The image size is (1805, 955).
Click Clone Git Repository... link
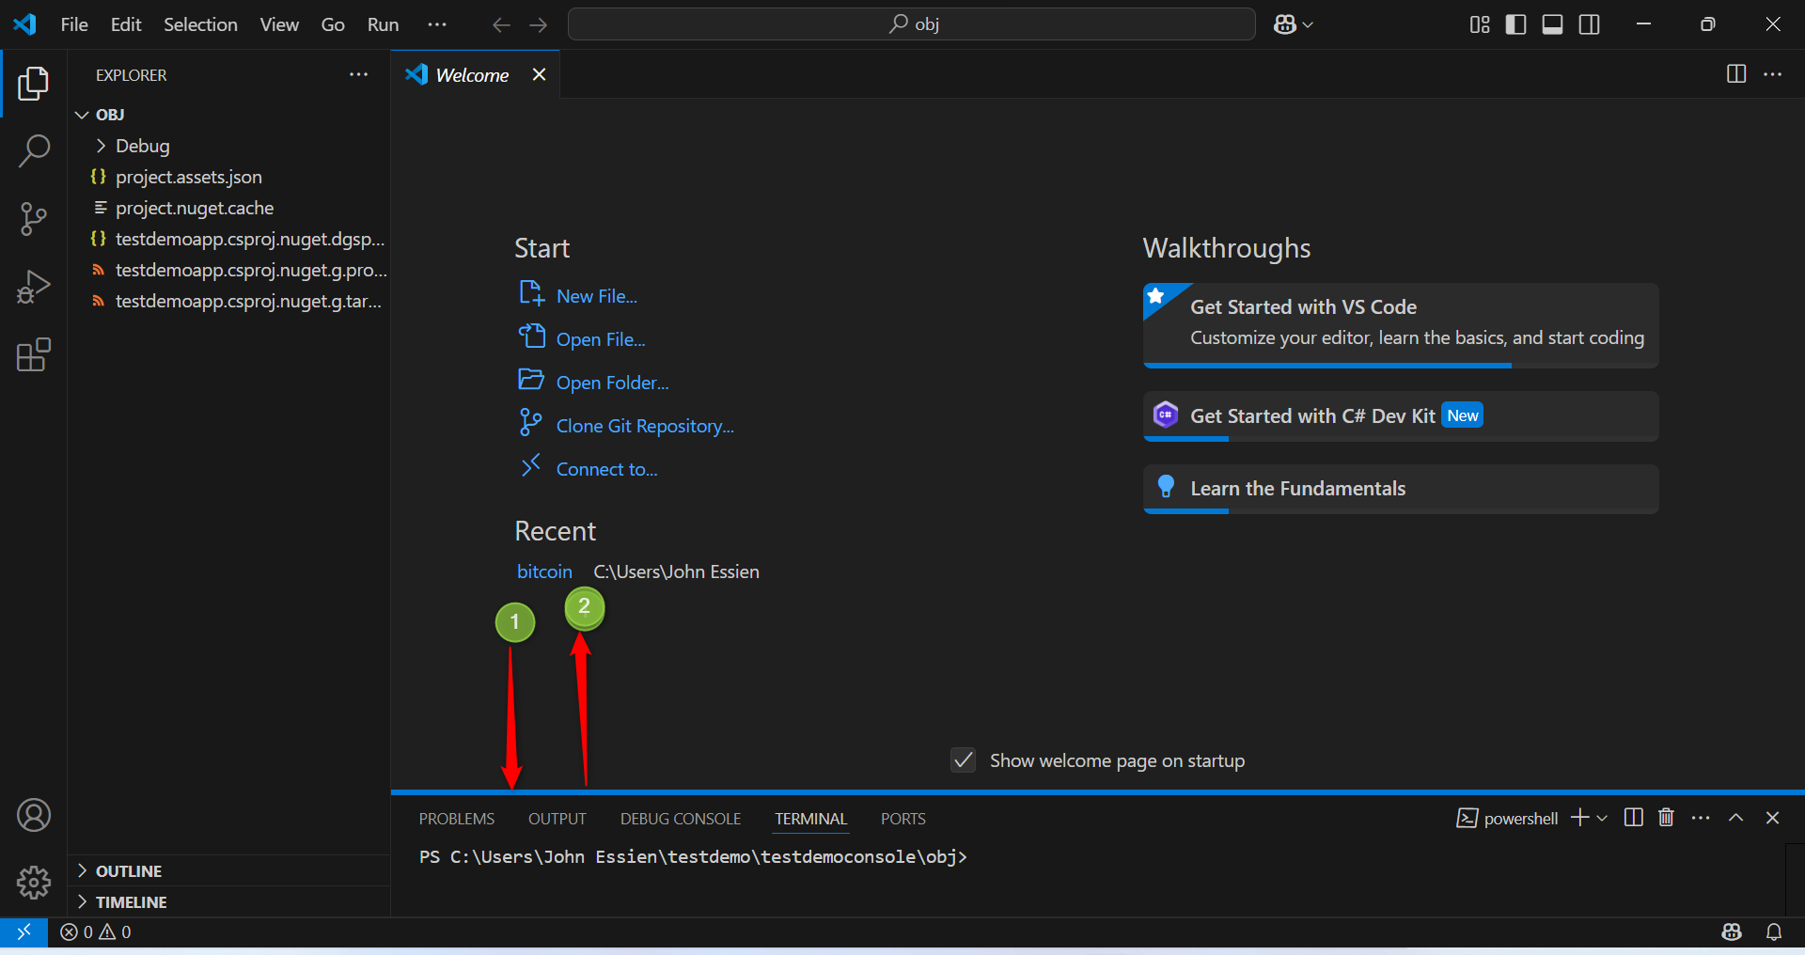click(626, 425)
